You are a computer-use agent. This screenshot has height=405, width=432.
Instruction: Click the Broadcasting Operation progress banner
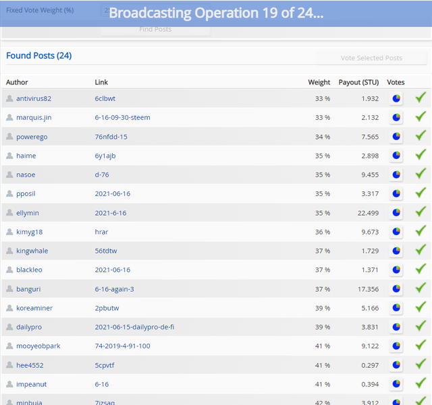click(x=216, y=13)
